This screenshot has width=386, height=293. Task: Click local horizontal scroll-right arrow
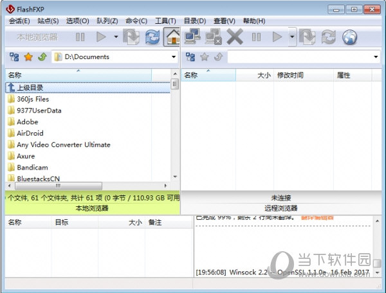pos(165,186)
